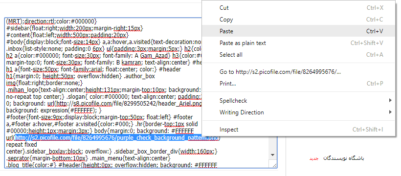Screen dimensions: 401x176
Task: Click the highlighted picofile purple_check URL text
Action: click(117, 138)
